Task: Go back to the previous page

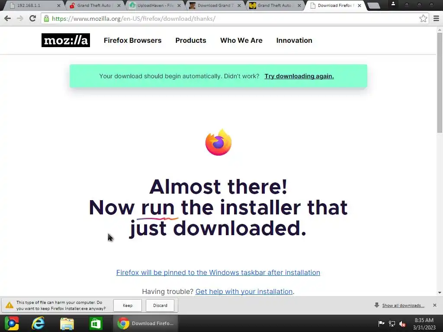Action: (8, 19)
